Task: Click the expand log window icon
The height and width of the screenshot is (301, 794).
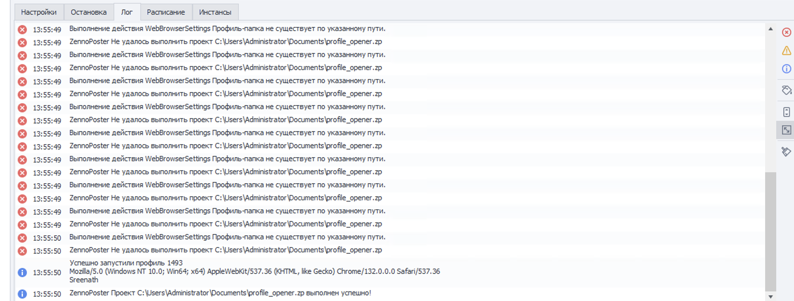Action: coord(786,130)
